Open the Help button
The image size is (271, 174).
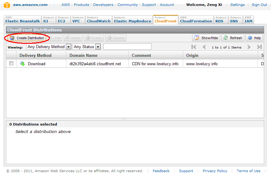[254, 38]
